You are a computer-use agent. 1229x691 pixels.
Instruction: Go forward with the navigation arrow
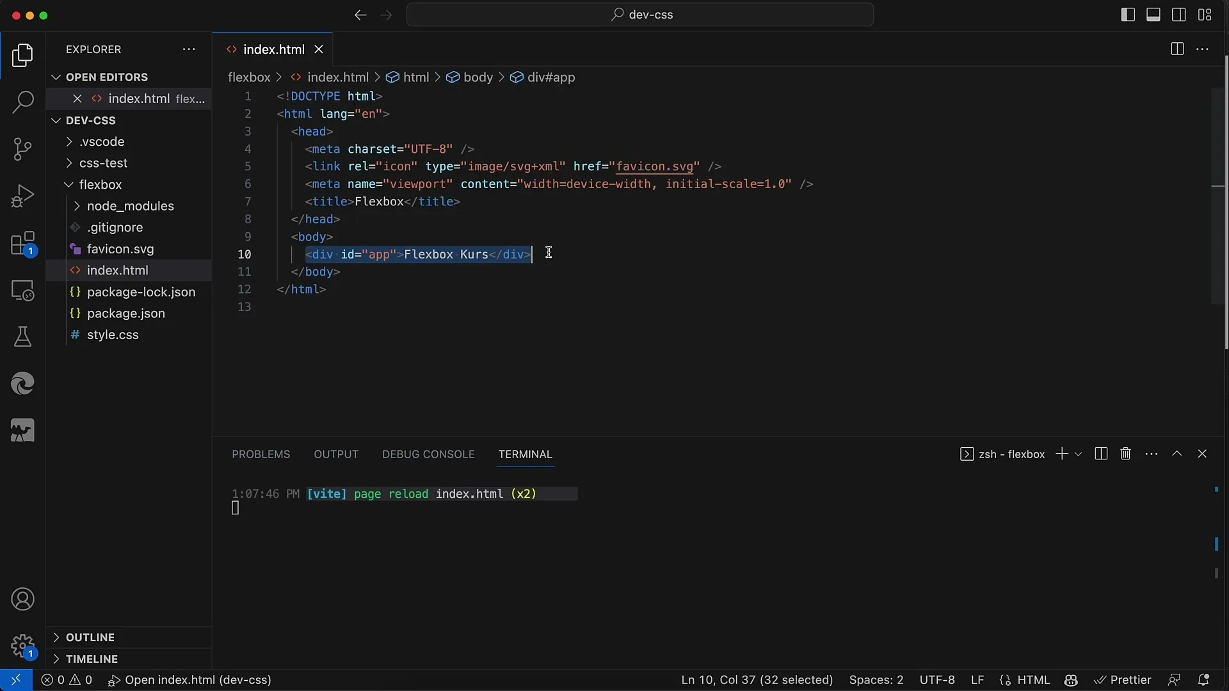(386, 15)
